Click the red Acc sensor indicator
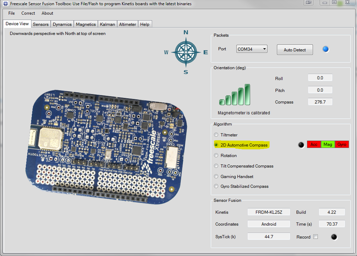Viewport: 357px width, 256px height. pos(314,144)
